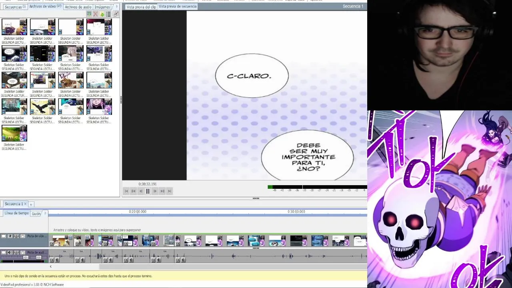Open Secuencias bin tab
Screen dimensions: 512x288
coord(15,7)
